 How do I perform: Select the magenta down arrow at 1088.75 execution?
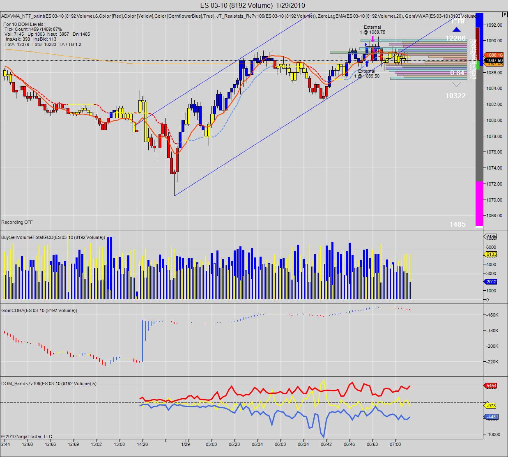point(372,39)
